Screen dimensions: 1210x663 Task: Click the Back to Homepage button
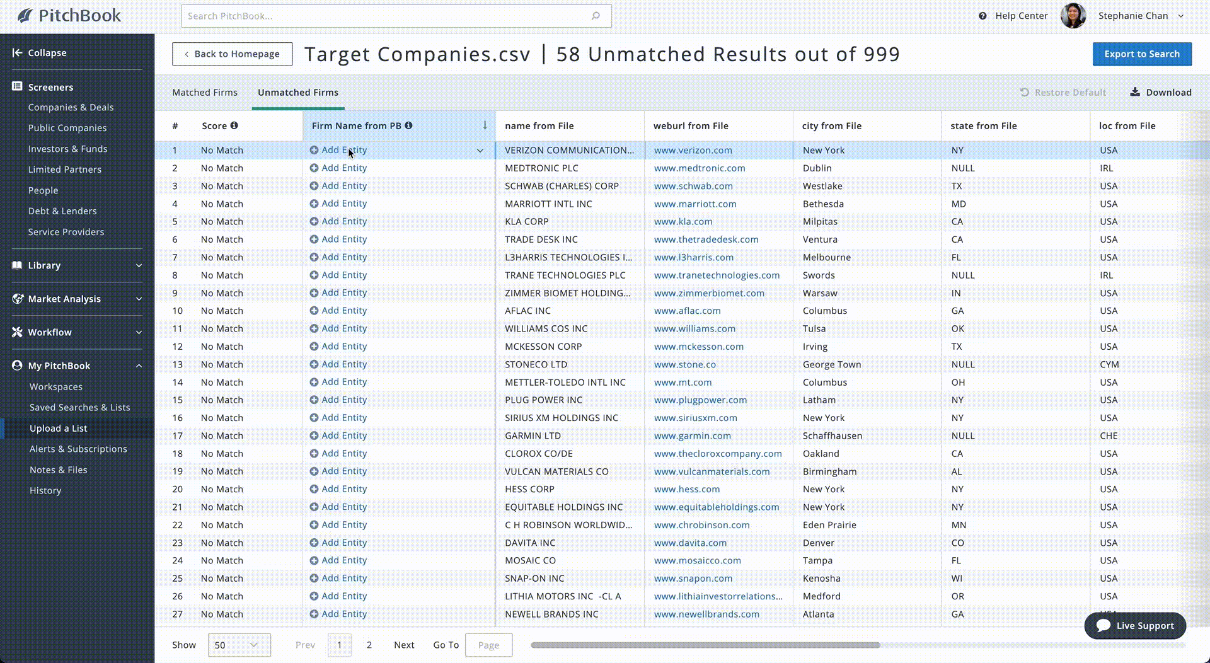(x=232, y=54)
